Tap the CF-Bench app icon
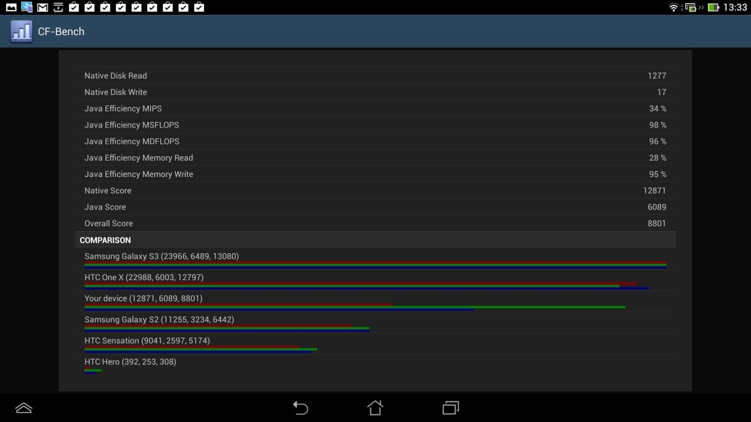751x422 pixels. (21, 31)
